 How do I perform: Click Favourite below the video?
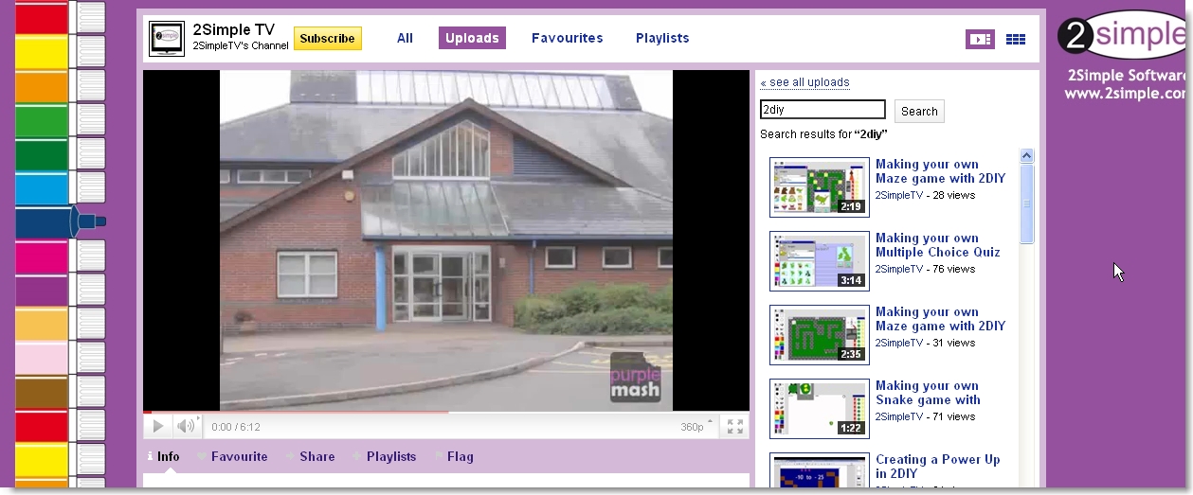233,456
